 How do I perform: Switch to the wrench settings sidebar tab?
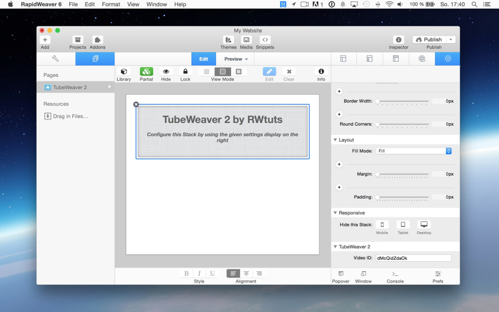pyautogui.click(x=56, y=59)
